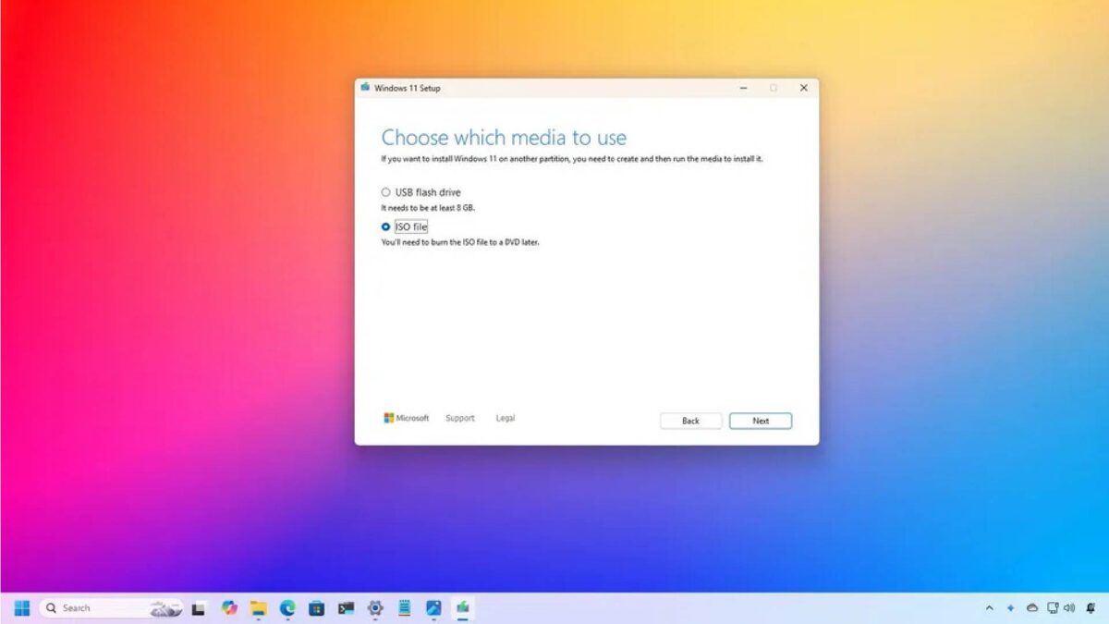Image resolution: width=1109 pixels, height=624 pixels.
Task: Open Task View from the taskbar
Action: (199, 608)
